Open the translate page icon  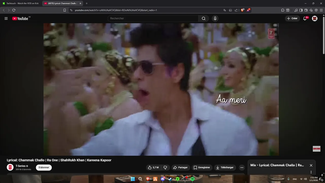224,10
